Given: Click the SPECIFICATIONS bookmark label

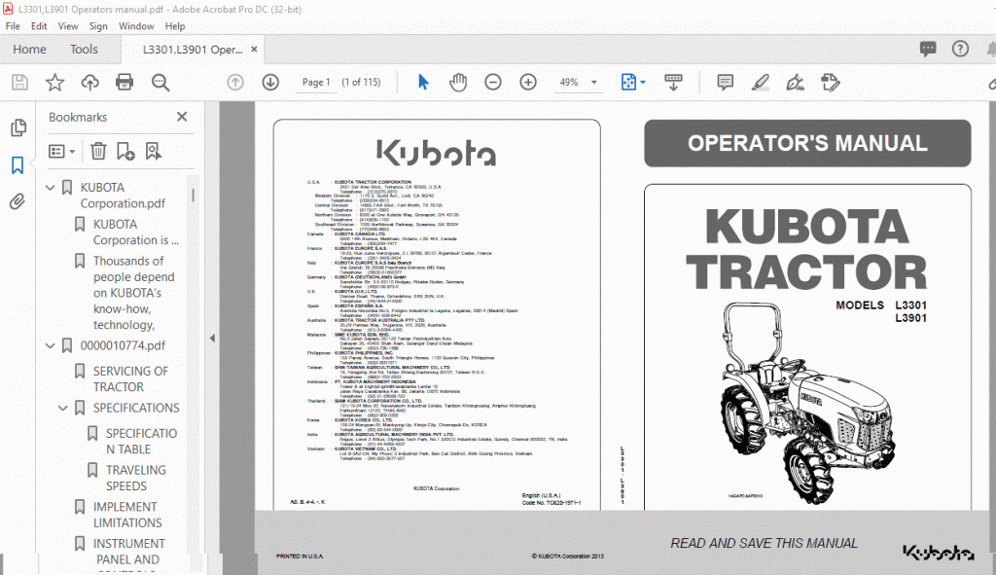Looking at the screenshot, I should coord(136,408).
